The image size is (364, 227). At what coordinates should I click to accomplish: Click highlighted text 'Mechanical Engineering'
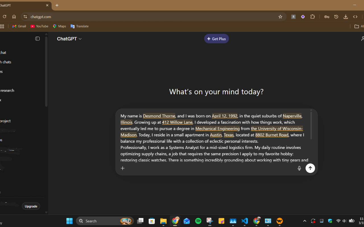[x=218, y=129]
